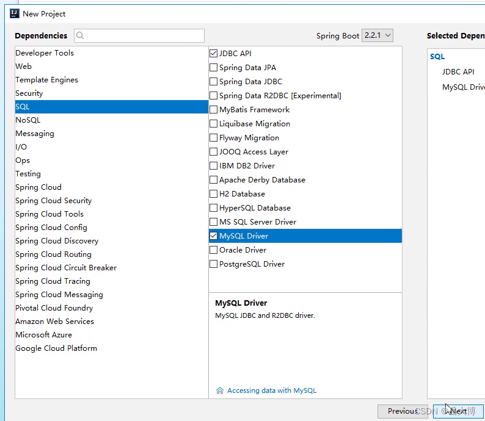Open Google Cloud Platform category
The width and height of the screenshot is (485, 421).
(111, 348)
